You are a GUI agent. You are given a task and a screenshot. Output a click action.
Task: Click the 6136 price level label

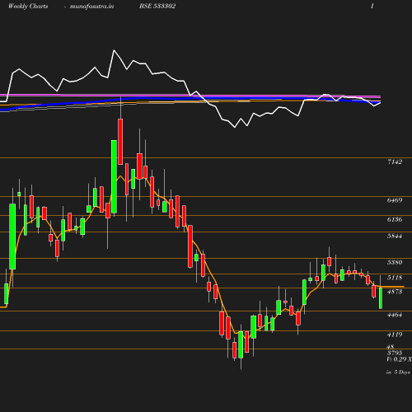point(395,219)
